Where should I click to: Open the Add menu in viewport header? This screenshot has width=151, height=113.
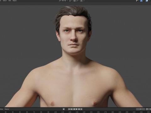[10, 1]
